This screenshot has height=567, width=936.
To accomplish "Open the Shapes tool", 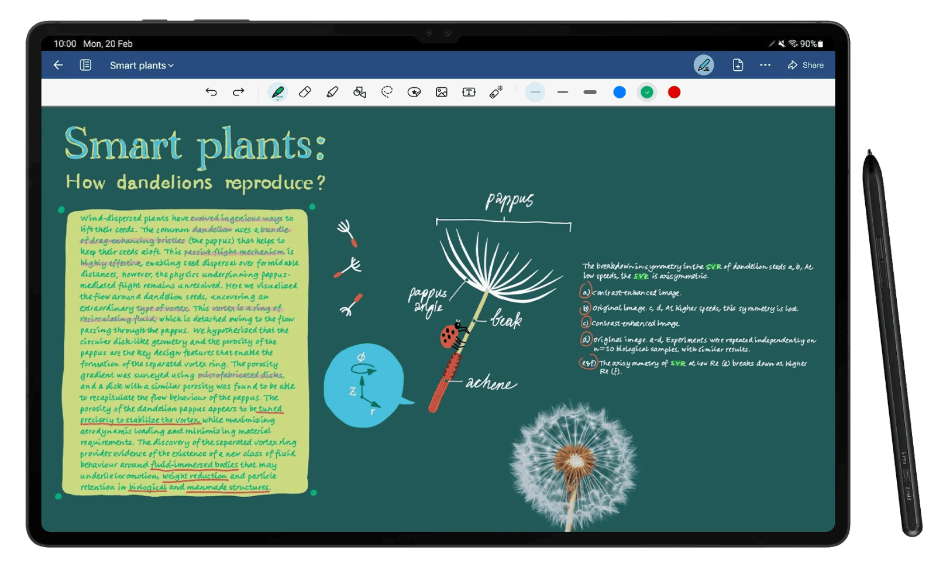I will pyautogui.click(x=360, y=92).
